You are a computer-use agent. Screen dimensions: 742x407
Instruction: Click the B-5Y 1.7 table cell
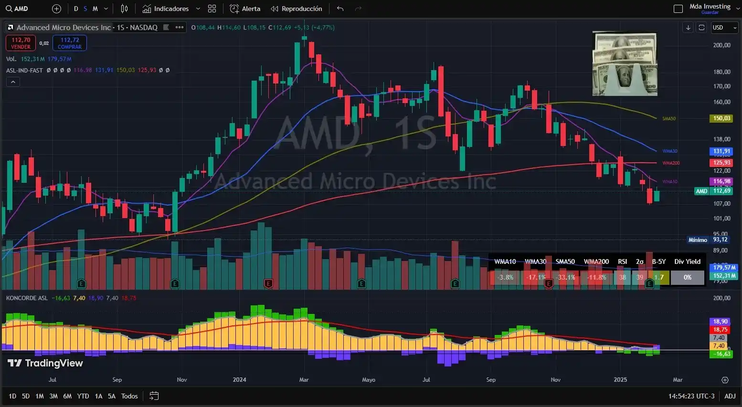point(659,277)
